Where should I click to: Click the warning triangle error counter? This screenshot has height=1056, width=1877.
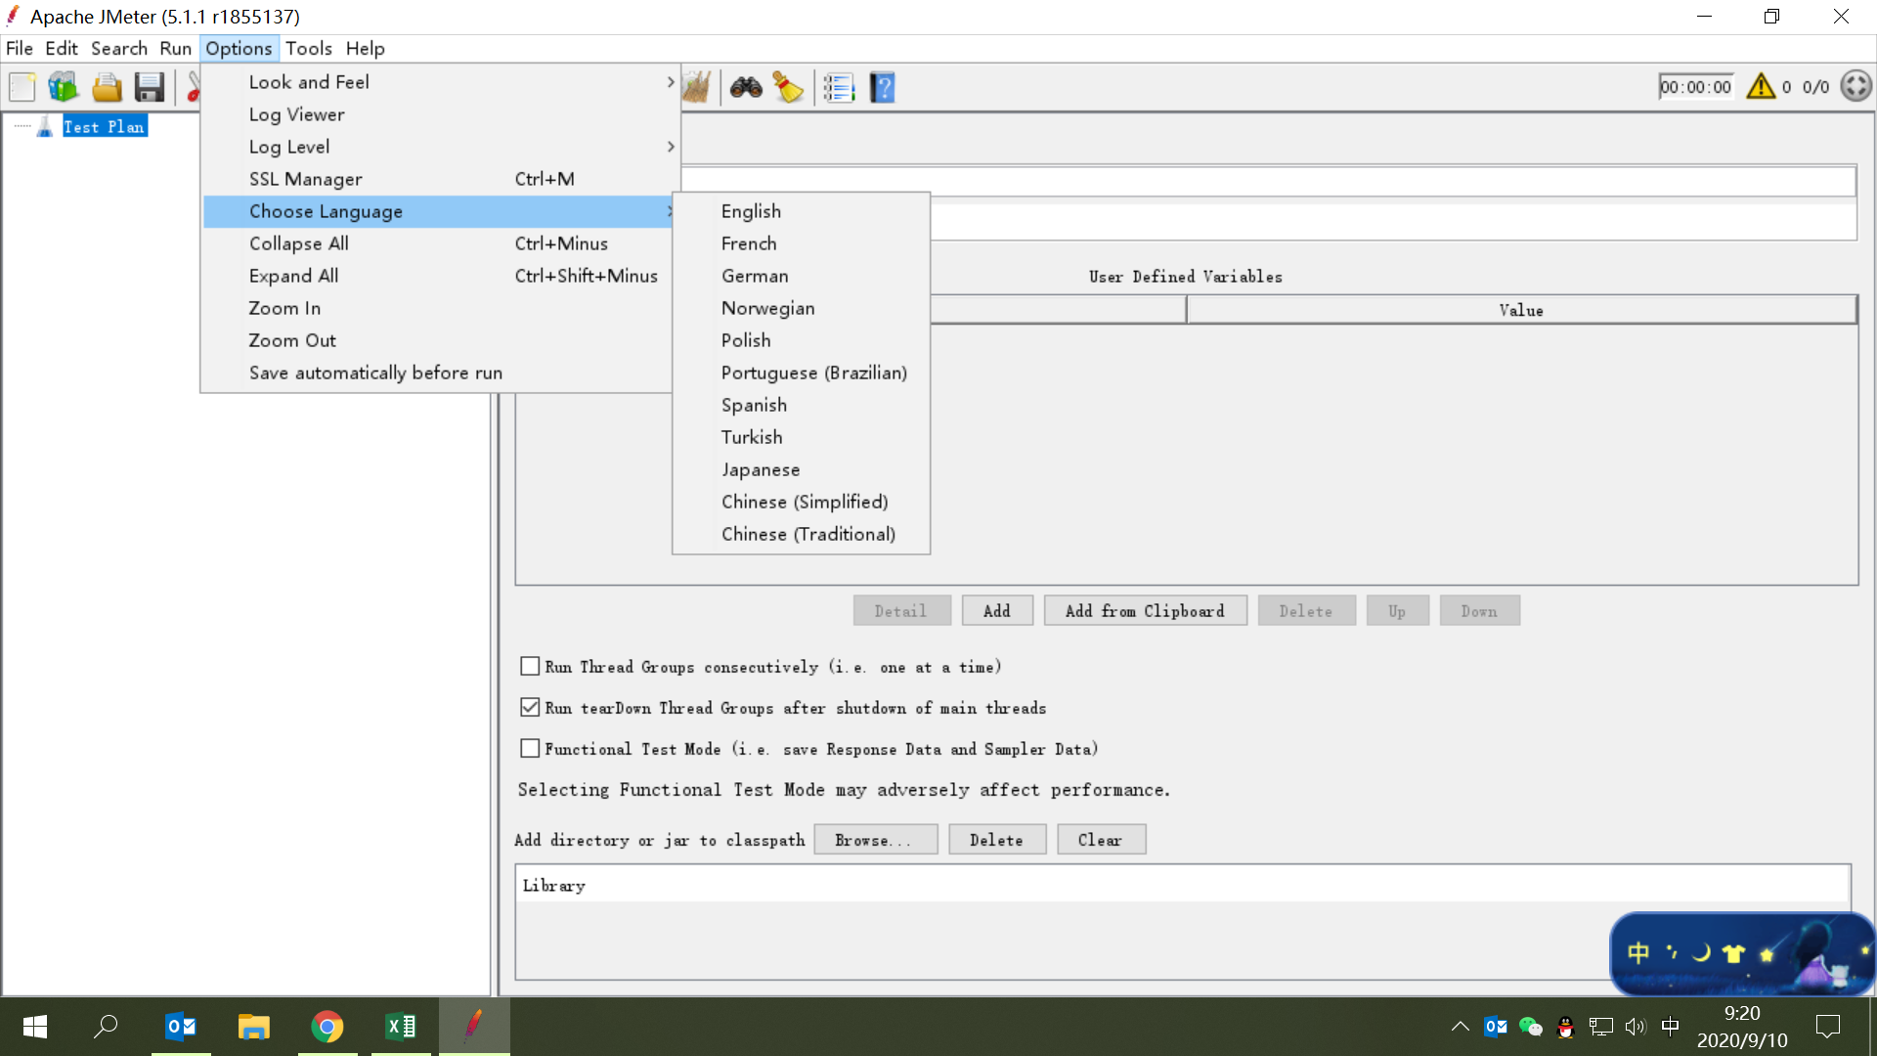[1761, 87]
